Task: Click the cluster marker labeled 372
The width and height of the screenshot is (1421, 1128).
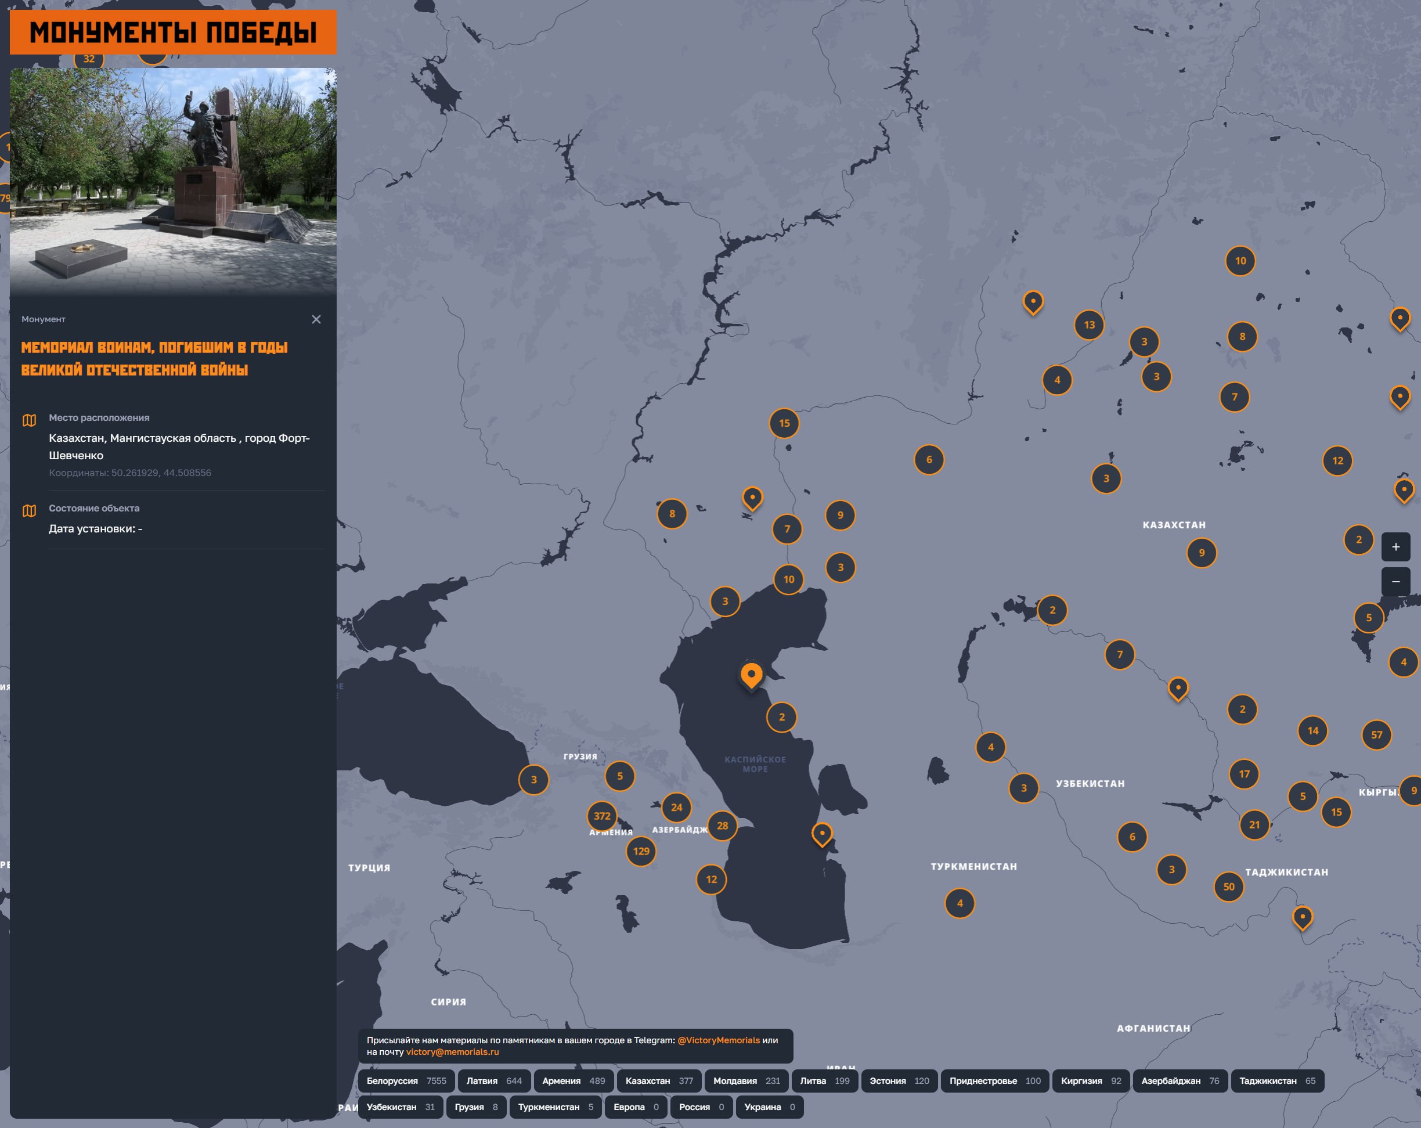Action: click(x=602, y=816)
